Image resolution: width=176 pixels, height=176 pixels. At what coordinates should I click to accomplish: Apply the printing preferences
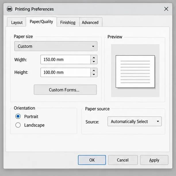pos(154,160)
